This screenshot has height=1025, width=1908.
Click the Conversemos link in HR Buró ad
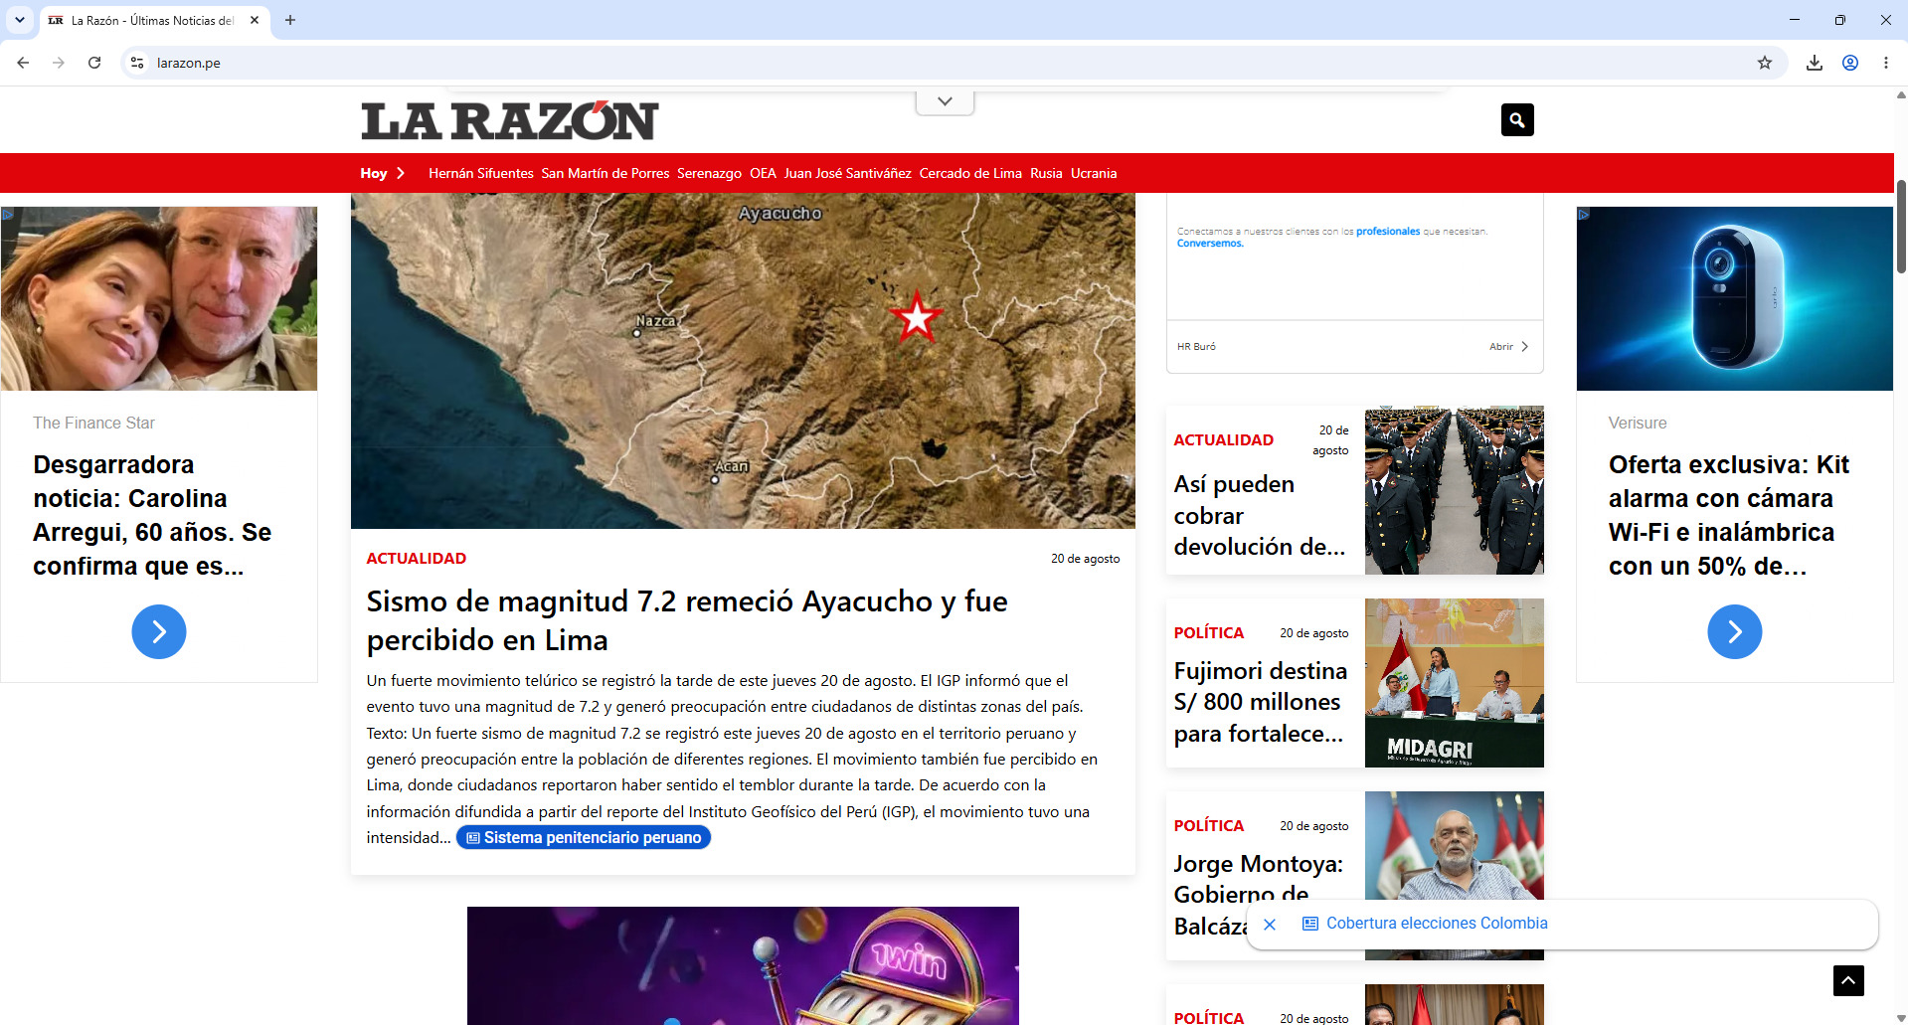pos(1210,244)
